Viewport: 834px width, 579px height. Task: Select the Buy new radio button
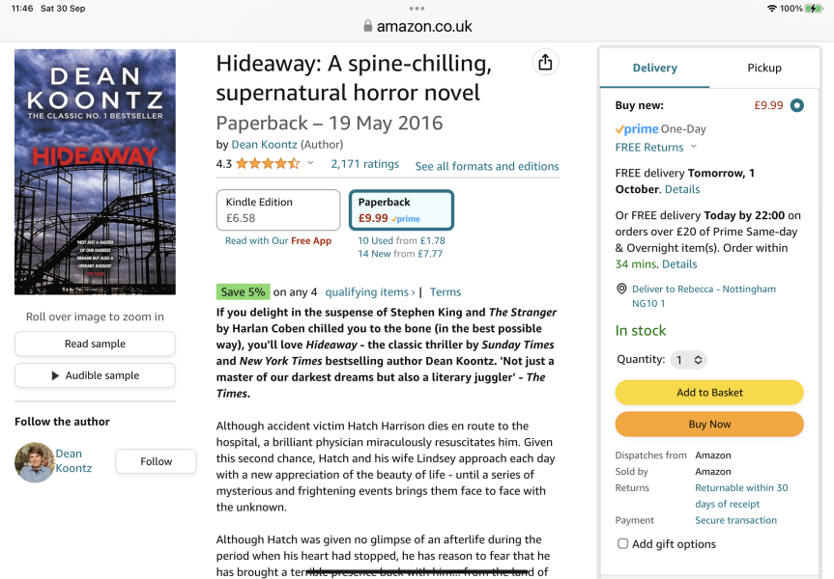(x=796, y=105)
